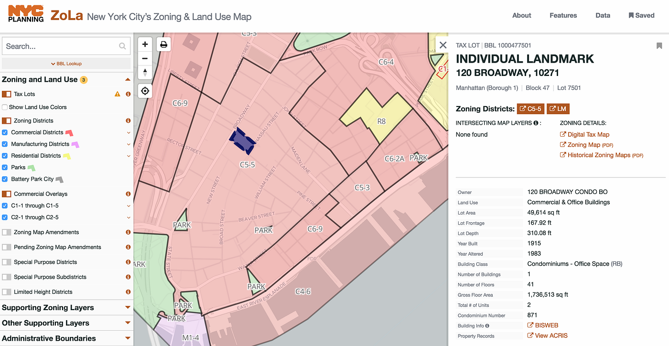Enable the Limited Height Districts layer
669x346 pixels.
coord(7,292)
